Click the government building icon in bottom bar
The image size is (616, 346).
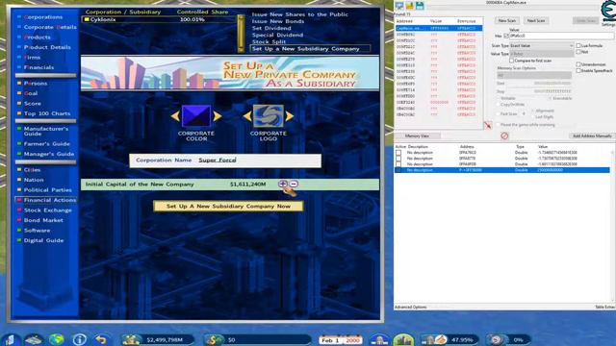point(379,339)
